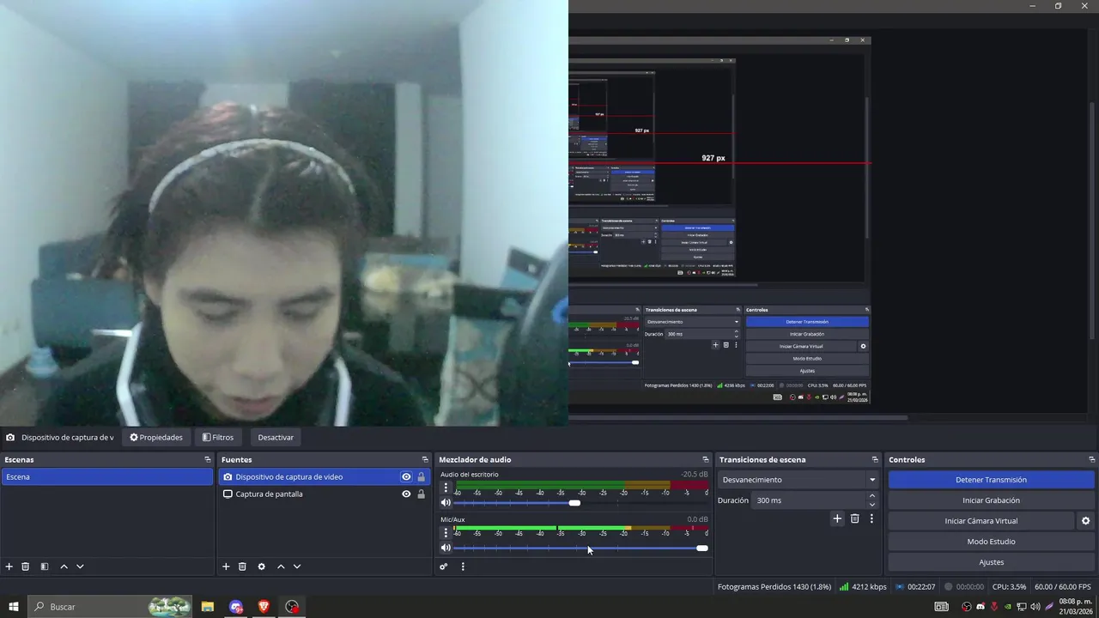Add a new scene transition
This screenshot has width=1099, height=618.
[837, 518]
